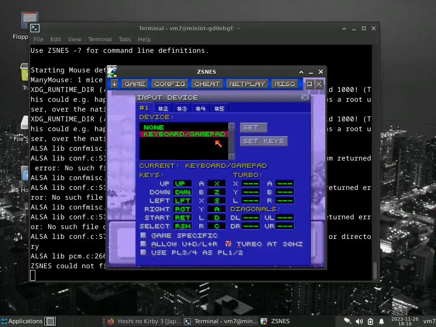Change the A button key binding X
The width and height of the screenshot is (436, 327).
(x=217, y=184)
